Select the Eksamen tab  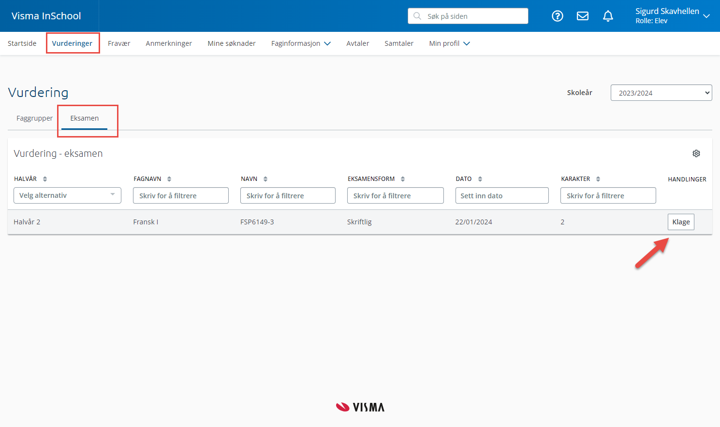[x=85, y=118]
